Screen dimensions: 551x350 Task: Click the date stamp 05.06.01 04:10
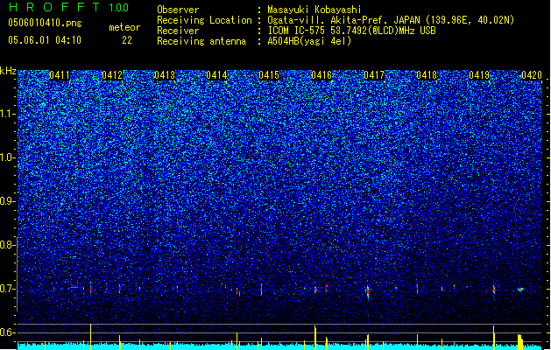[x=45, y=40]
